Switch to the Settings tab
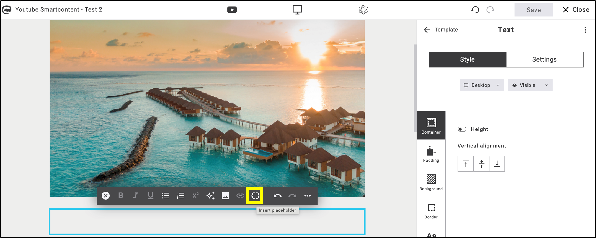596x238 pixels. point(545,59)
